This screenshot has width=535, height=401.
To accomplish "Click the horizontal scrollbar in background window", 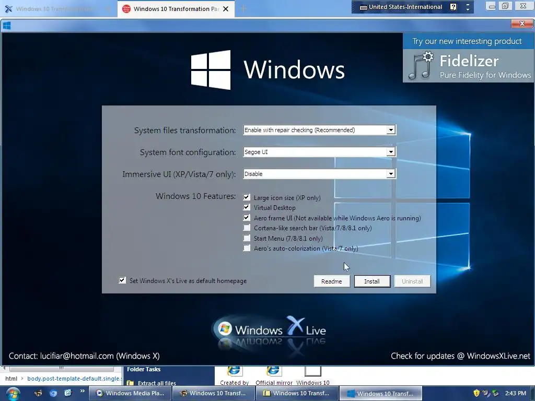I will [x=62, y=368].
